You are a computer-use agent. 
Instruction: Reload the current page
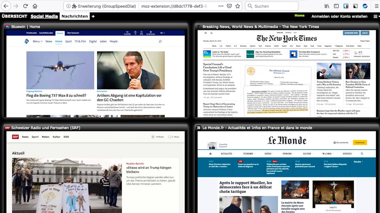point(26,6)
